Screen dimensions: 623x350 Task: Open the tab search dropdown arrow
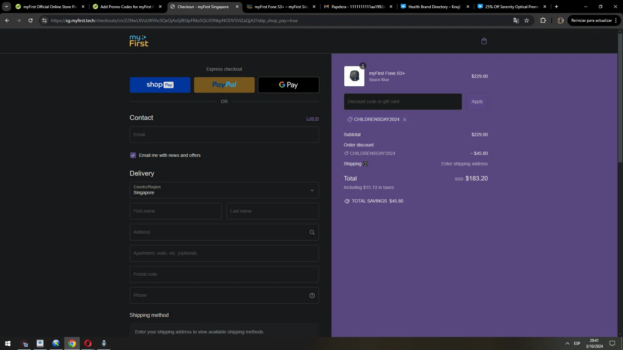pos(6,7)
